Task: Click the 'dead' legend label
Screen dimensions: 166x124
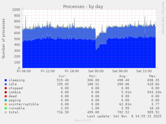Action: [13, 96]
